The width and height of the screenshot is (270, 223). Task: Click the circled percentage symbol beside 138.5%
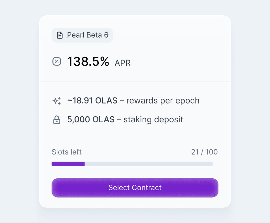57,61
